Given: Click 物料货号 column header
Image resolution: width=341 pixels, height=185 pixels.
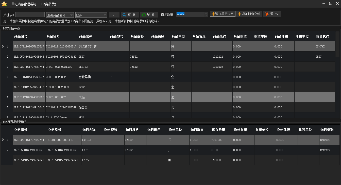Looking at the screenshot, I should (x=55, y=130).
